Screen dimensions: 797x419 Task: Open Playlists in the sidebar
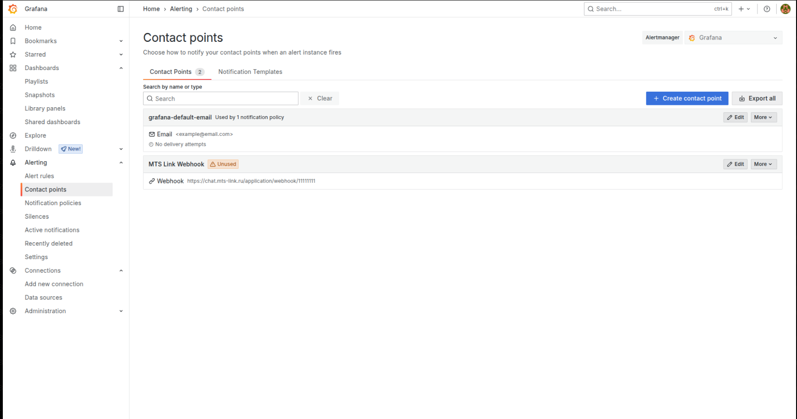pos(36,81)
